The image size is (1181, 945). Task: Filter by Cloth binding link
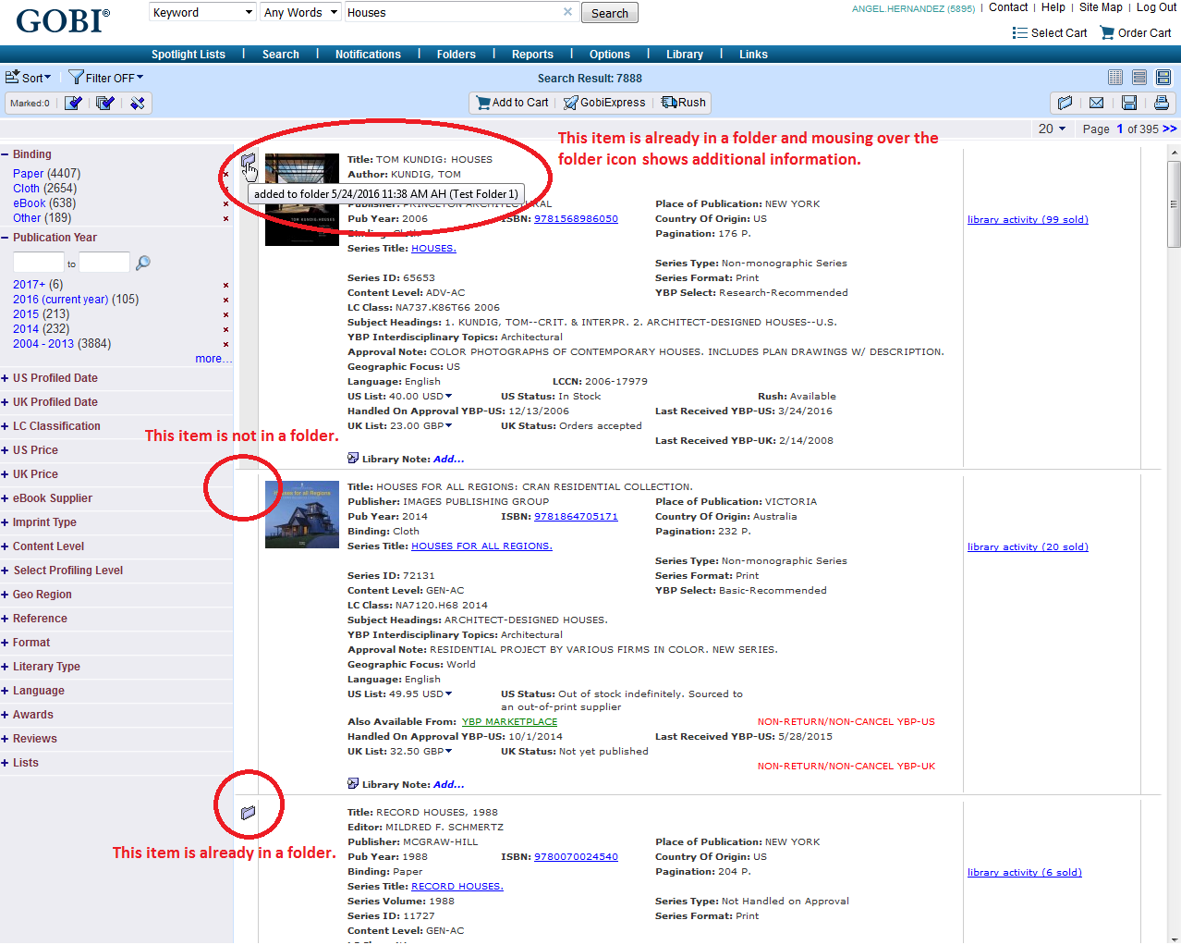(26, 189)
